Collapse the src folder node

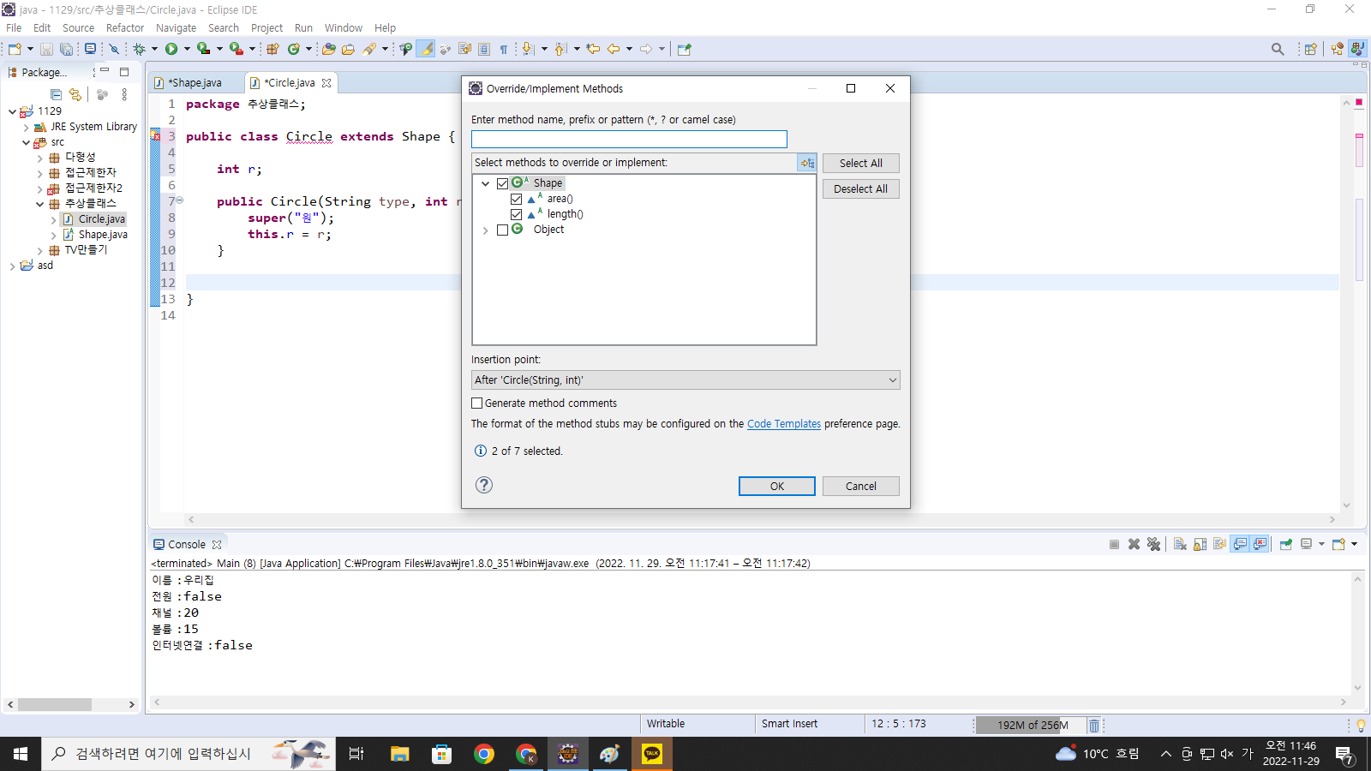tap(26, 142)
